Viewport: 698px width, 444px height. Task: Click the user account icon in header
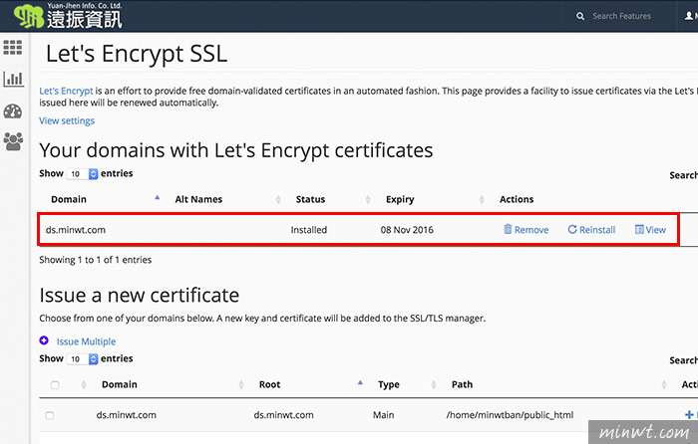(689, 16)
